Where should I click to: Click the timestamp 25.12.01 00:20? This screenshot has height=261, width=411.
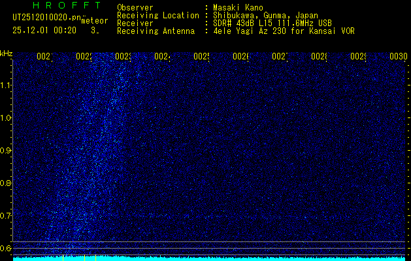(x=44, y=31)
